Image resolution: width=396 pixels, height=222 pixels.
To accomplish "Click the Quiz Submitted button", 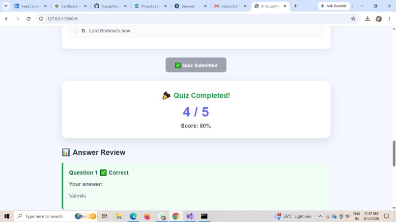I will [196, 65].
